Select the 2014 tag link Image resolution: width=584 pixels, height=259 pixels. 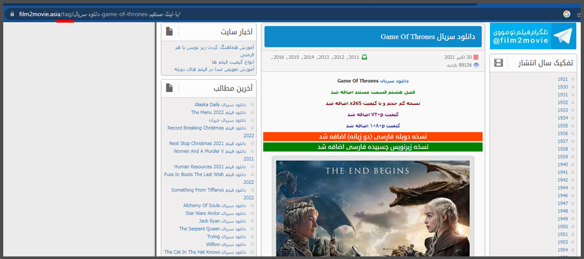click(308, 57)
